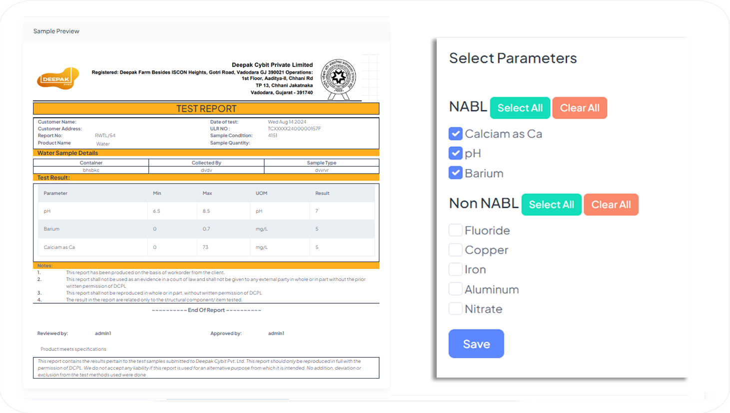
Task: Click the NABL emblem seal icon
Action: [338, 78]
